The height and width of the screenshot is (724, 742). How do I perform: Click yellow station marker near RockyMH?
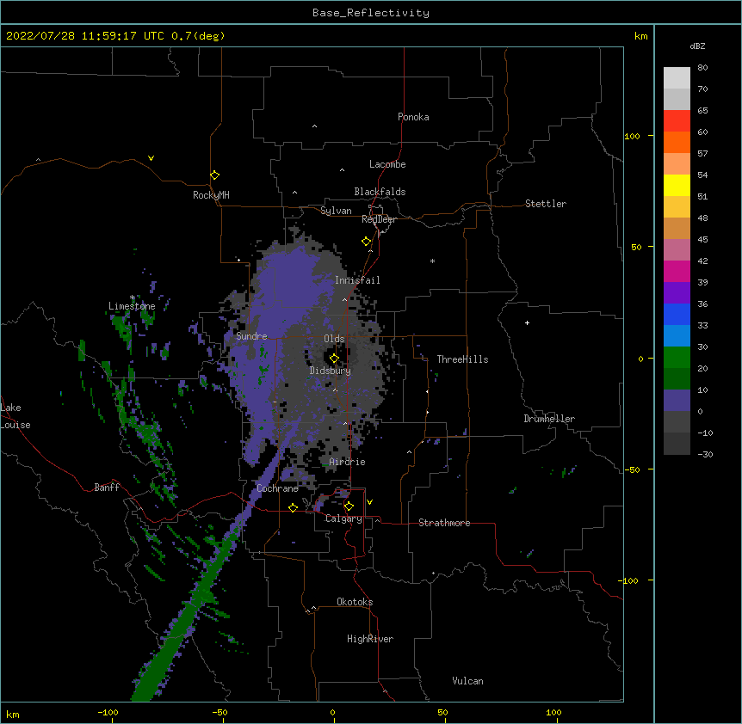click(x=214, y=175)
